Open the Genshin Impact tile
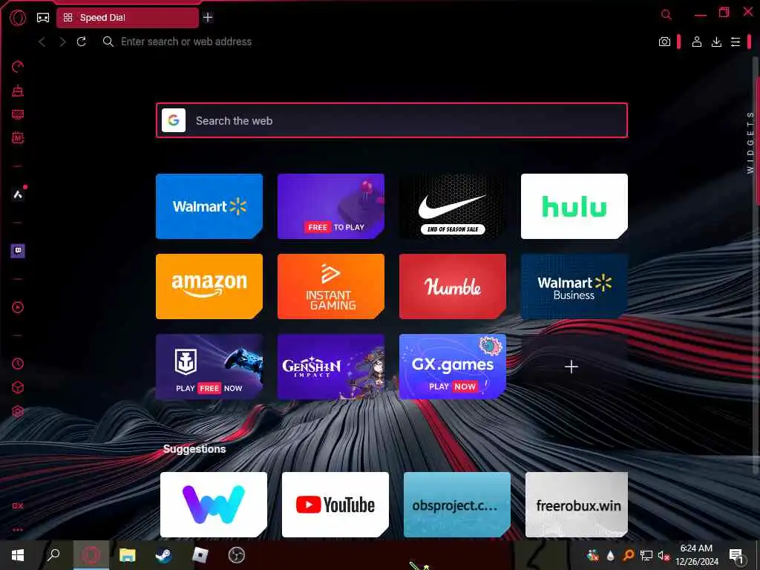This screenshot has width=760, height=570. click(x=331, y=367)
